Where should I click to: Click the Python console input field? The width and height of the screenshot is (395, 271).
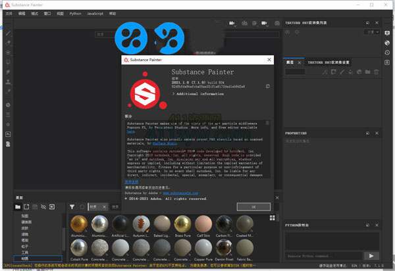[323, 255]
